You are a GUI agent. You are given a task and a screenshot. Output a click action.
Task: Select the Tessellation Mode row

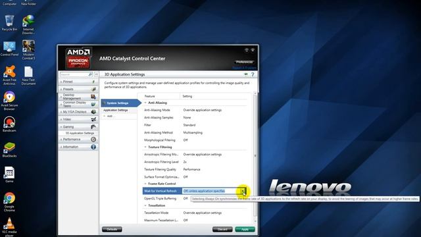click(x=195, y=213)
